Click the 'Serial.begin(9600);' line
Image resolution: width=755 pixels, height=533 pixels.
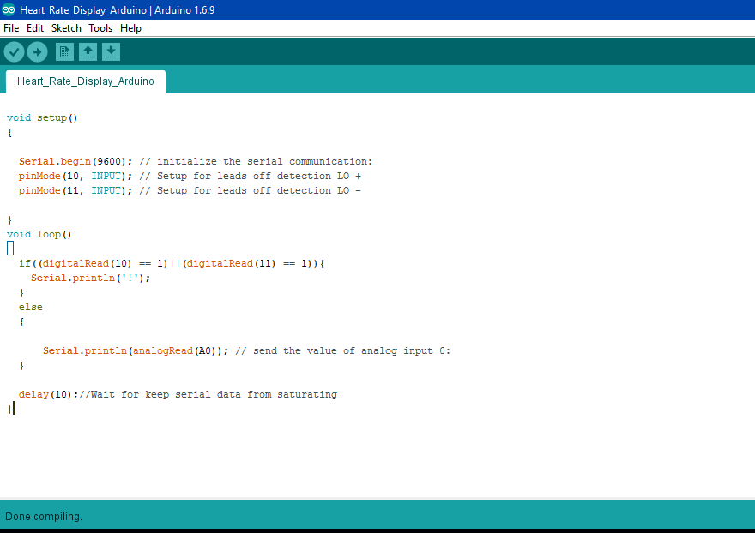(75, 161)
